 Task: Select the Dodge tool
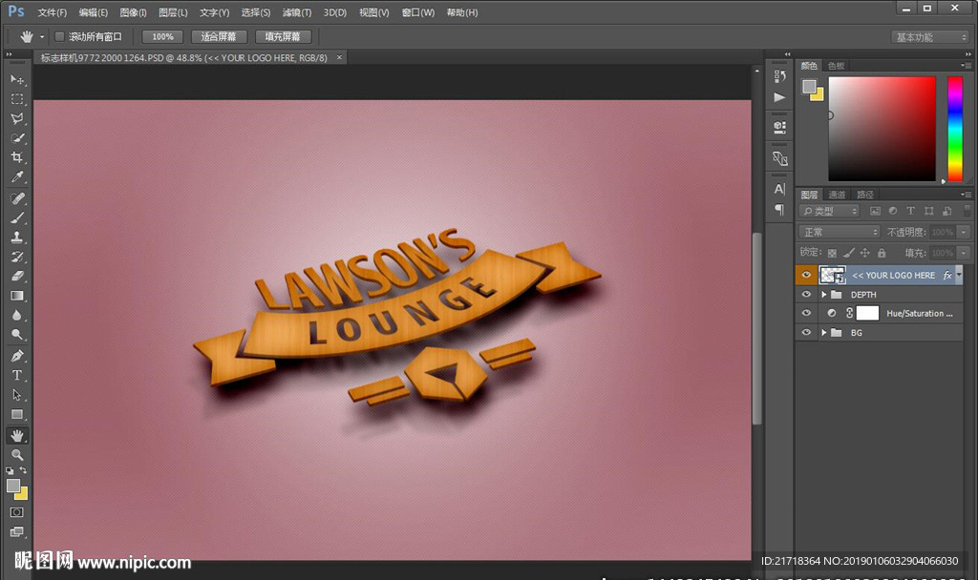tap(17, 335)
